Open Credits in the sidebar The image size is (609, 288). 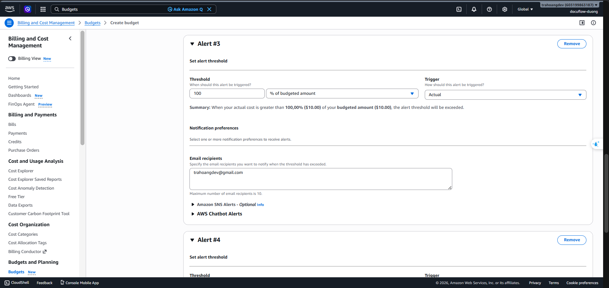15,142
